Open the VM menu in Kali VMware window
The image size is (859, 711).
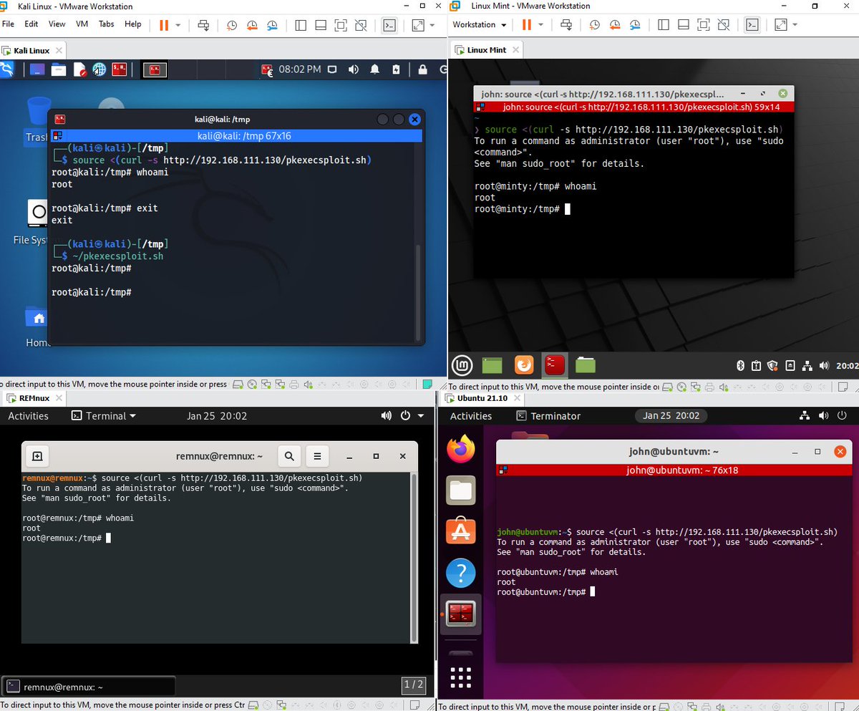point(82,24)
